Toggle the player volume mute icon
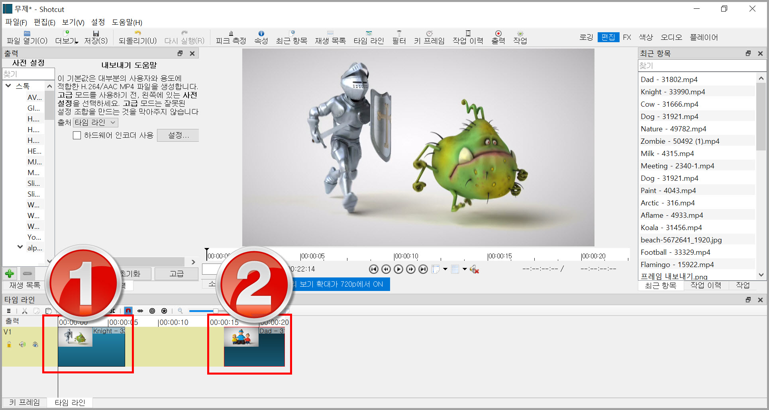This screenshot has width=769, height=410. coord(474,269)
